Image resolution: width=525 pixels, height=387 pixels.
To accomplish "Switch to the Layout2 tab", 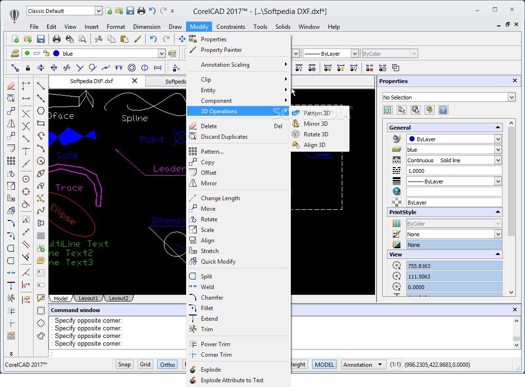I will [x=119, y=298].
